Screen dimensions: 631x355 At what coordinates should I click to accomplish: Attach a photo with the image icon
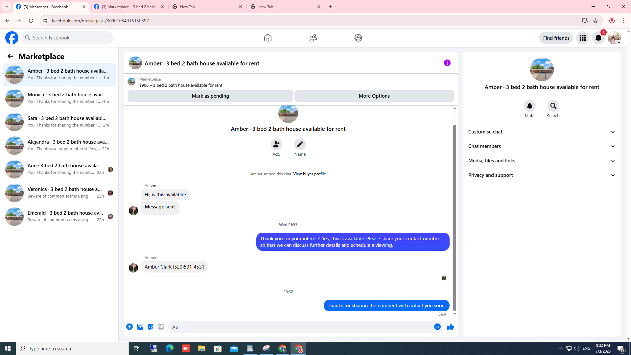coord(140,327)
